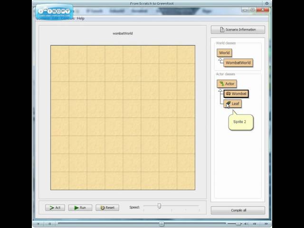304x228 pixels.
Task: Close the Greenfoot window
Action: (x=263, y=9)
